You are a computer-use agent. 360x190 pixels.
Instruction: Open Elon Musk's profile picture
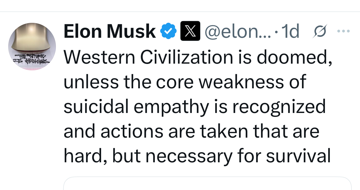(32, 46)
